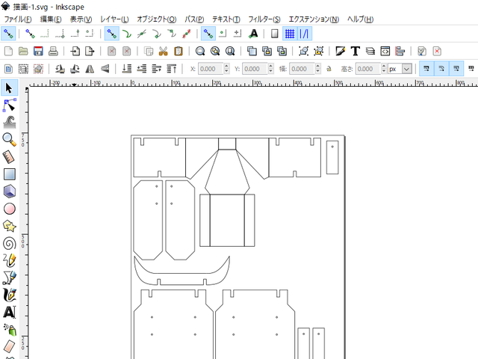Toggle the main snapping button

(x=8, y=34)
